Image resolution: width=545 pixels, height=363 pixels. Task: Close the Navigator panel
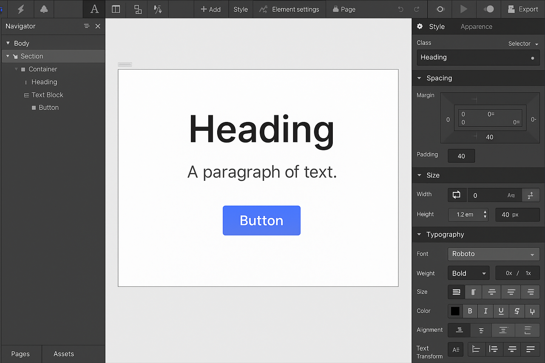tap(98, 26)
